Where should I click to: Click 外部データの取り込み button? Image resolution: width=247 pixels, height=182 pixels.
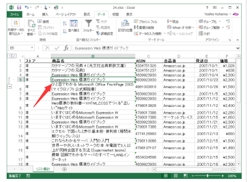[x=15, y=28]
